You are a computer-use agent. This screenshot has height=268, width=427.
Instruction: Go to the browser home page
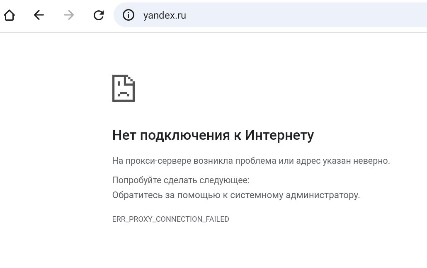(9, 15)
